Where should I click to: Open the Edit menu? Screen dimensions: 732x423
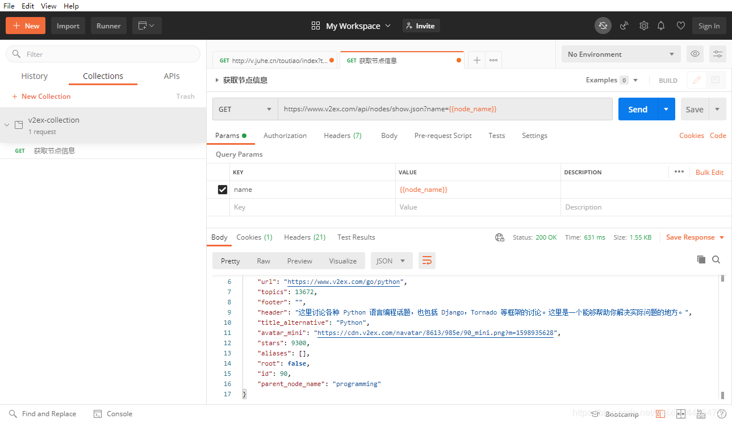(x=28, y=6)
